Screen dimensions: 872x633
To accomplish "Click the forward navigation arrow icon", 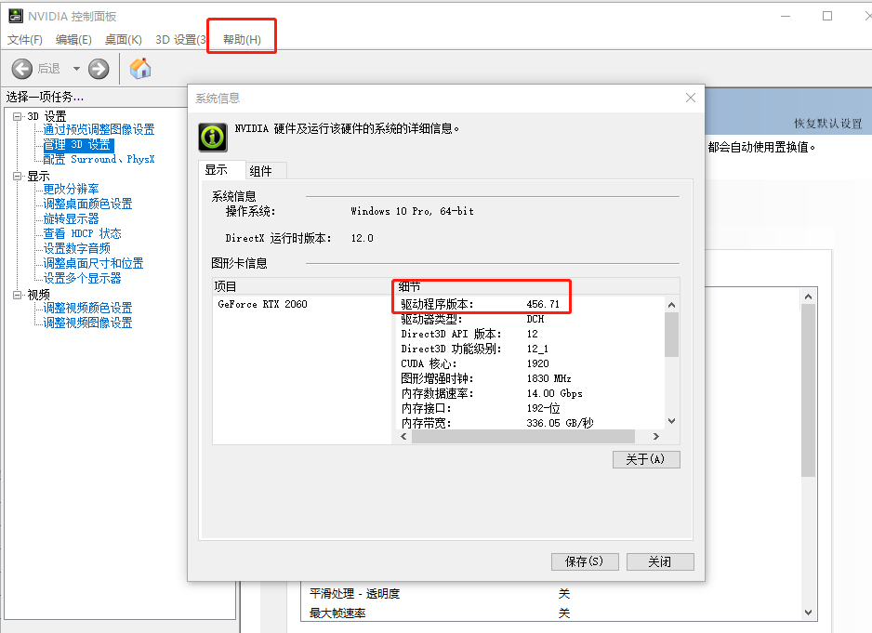I will click(98, 68).
